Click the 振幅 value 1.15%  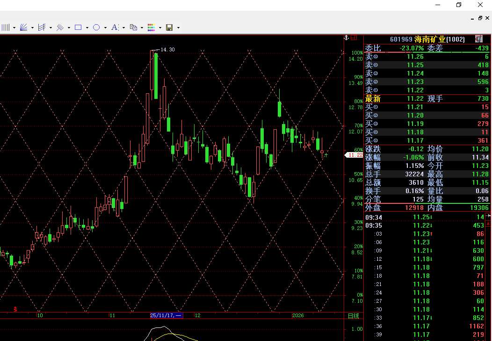coord(414,166)
